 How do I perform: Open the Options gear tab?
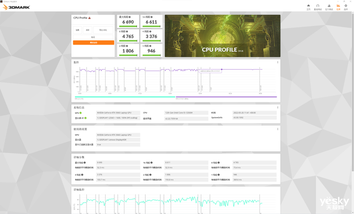345,7
